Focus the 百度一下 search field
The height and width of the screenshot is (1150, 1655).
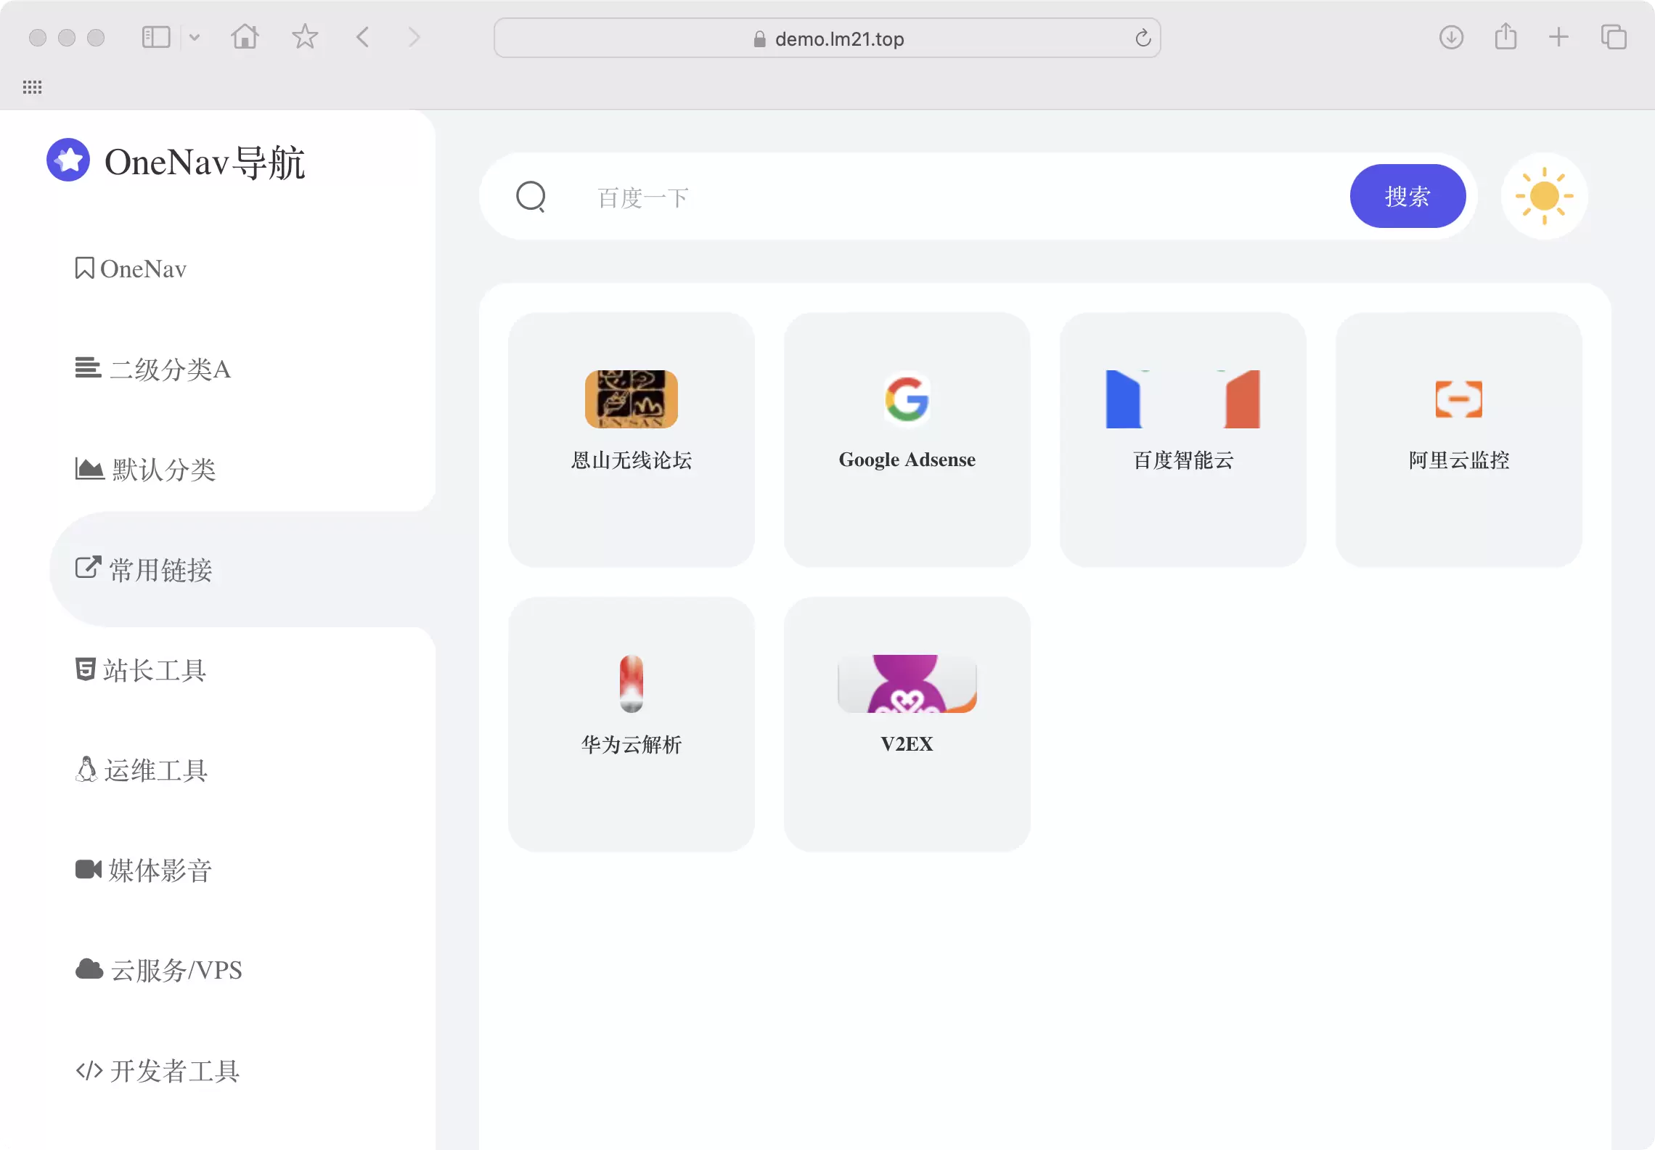[x=958, y=197]
